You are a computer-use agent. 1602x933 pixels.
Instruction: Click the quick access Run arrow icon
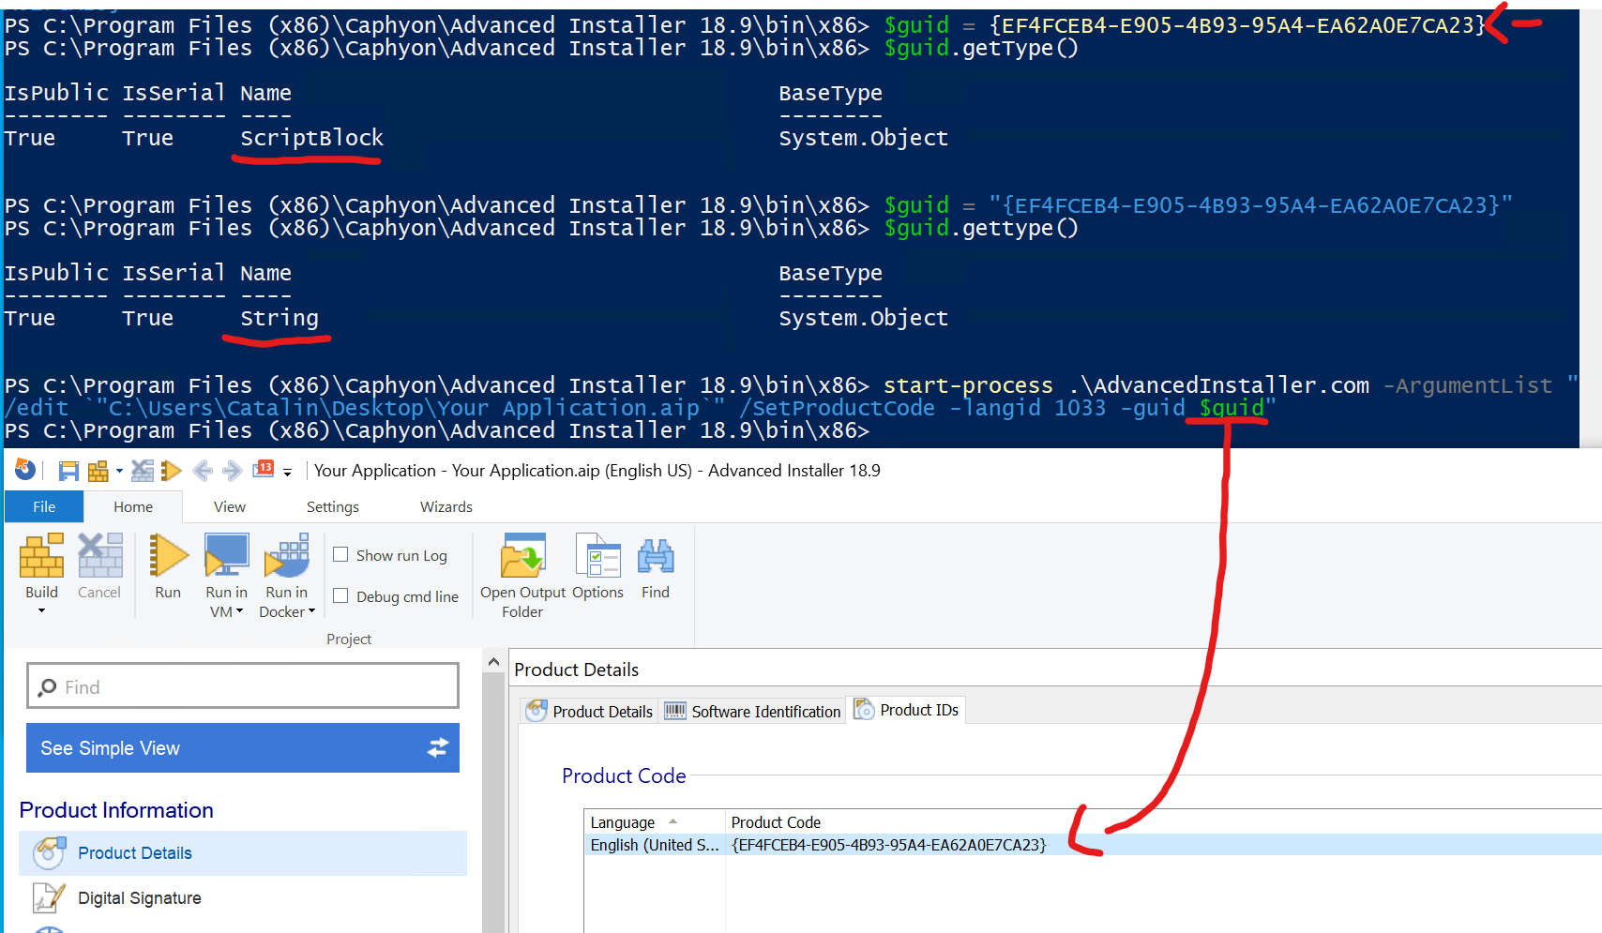pos(171,471)
